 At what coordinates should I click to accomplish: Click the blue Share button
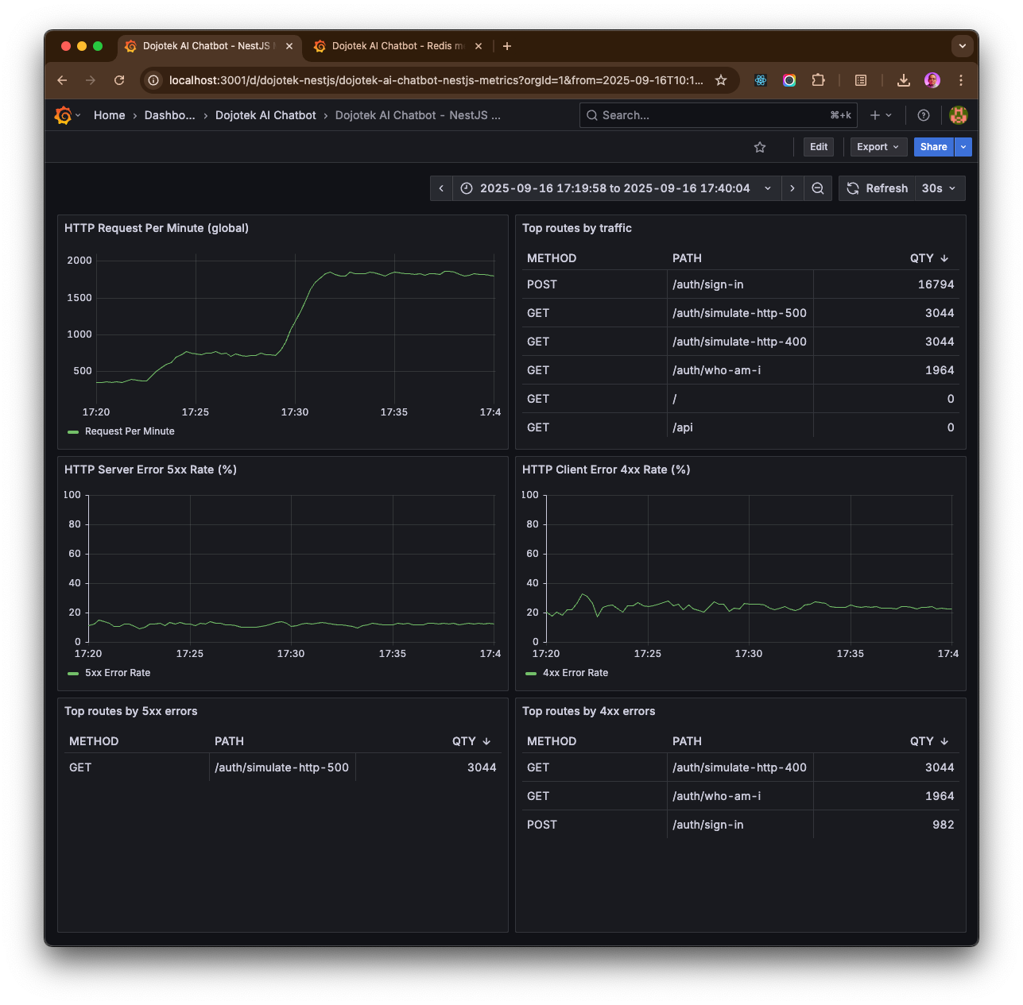click(933, 147)
